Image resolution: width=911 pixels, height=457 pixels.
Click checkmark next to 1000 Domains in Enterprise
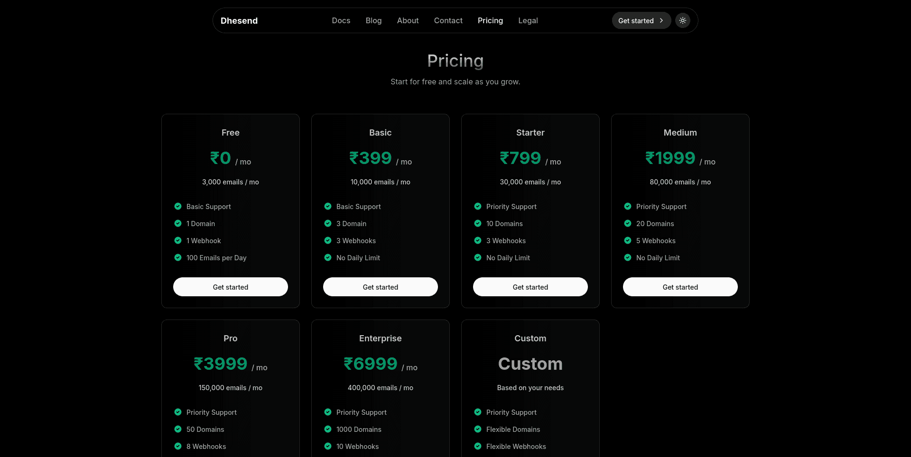point(328,429)
